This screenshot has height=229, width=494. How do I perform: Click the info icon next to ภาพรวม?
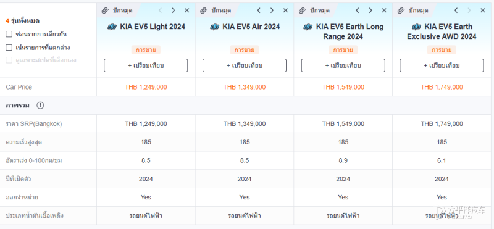click(40, 106)
